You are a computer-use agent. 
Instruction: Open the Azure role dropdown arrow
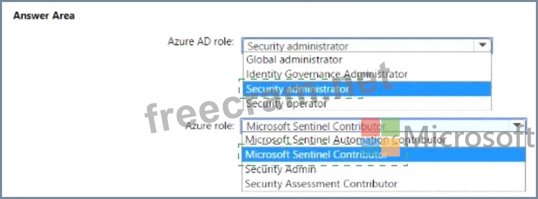pos(517,125)
